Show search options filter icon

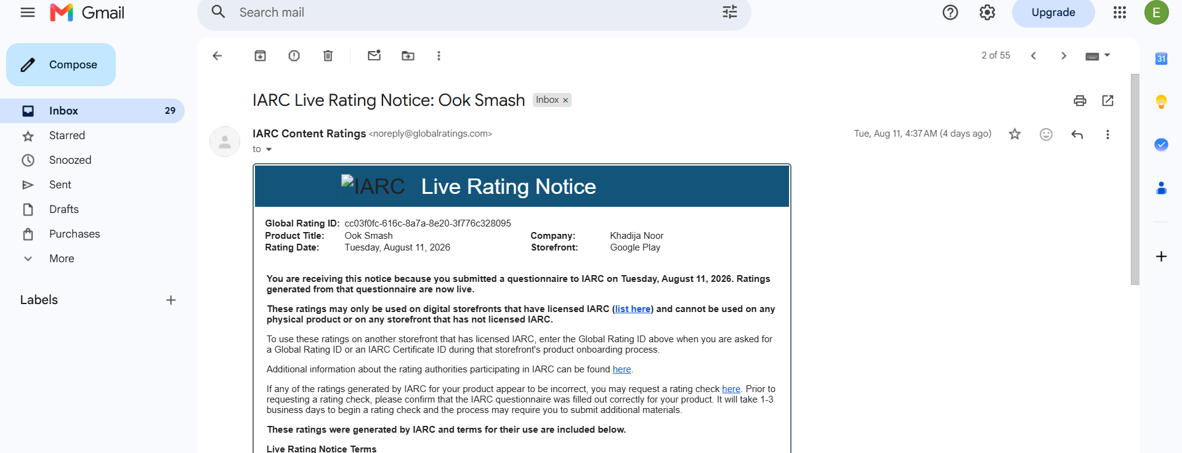click(x=730, y=12)
